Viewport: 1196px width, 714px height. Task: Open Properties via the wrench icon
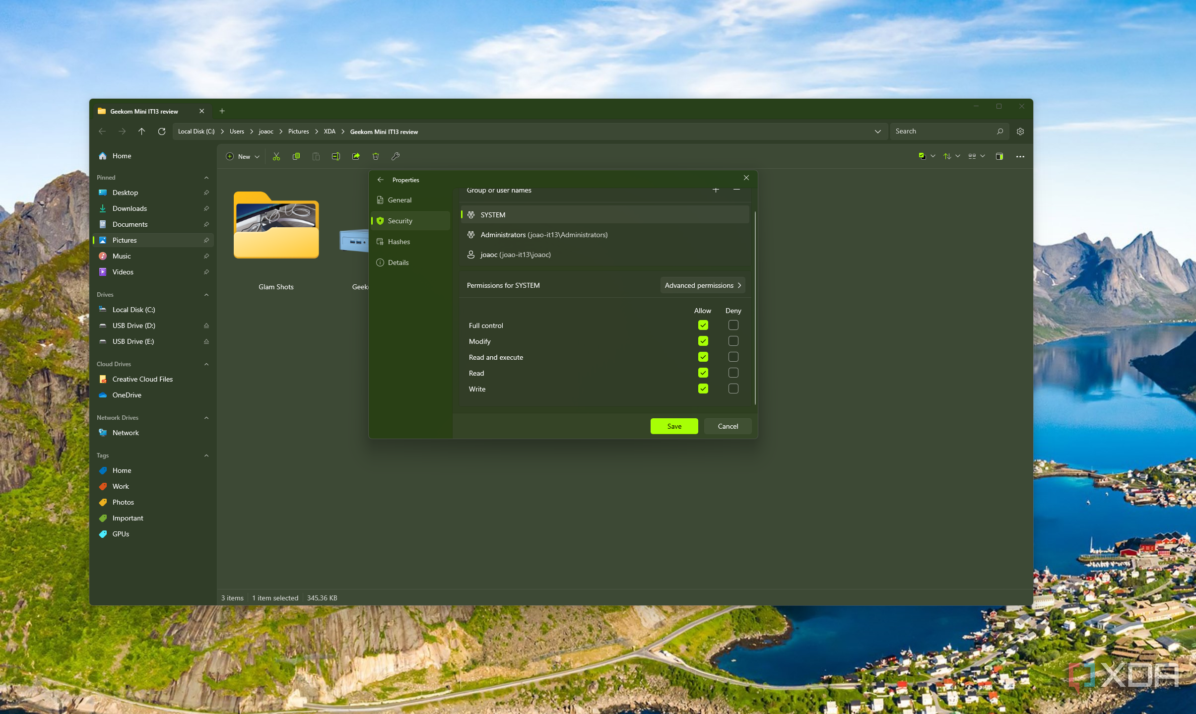point(396,156)
